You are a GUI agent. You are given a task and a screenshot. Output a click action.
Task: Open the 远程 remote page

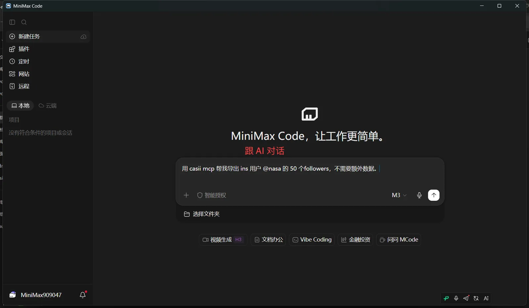click(x=48, y=86)
